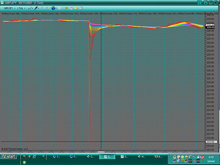Click the blue speaker-like tray icon

(198, 161)
